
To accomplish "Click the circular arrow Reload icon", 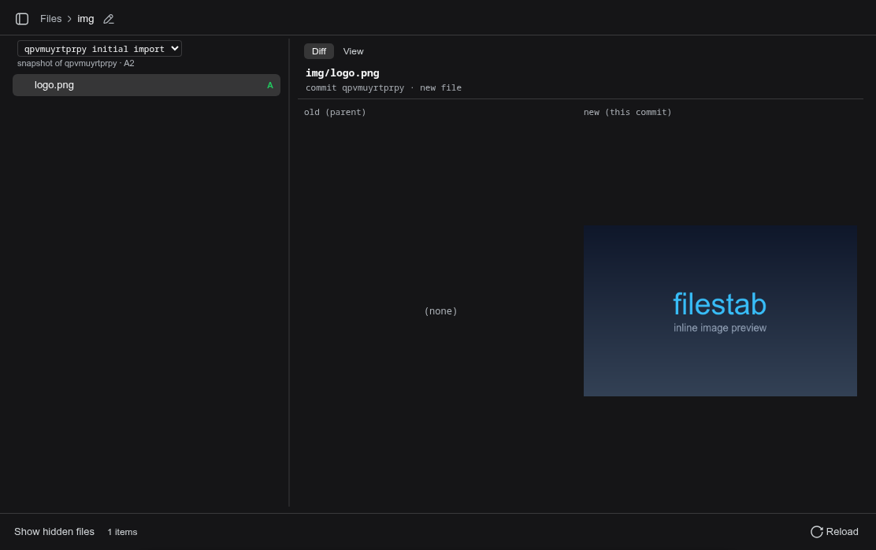I will click(816, 532).
